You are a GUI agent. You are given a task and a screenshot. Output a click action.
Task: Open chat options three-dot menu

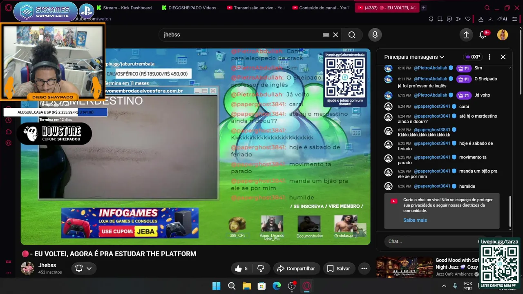coord(489,57)
